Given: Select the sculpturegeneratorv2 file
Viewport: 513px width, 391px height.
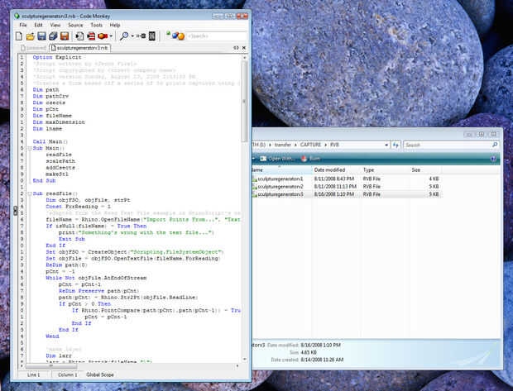Looking at the screenshot, I should click(280, 187).
